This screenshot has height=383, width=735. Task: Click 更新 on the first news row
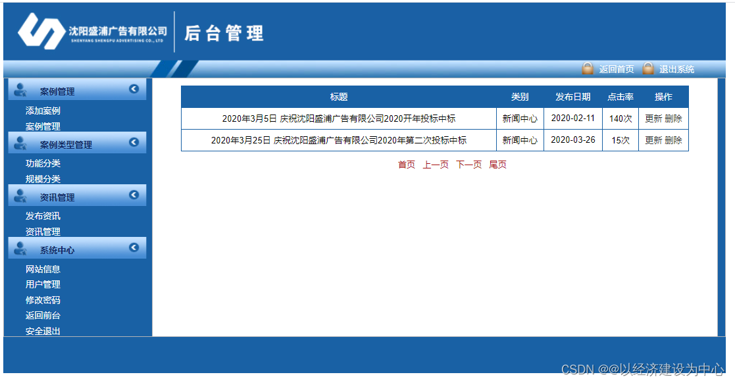pos(653,118)
